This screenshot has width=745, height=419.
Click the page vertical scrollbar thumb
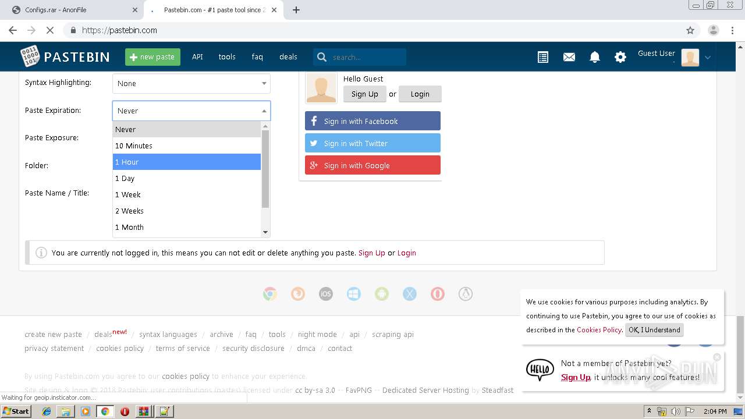click(x=740, y=355)
